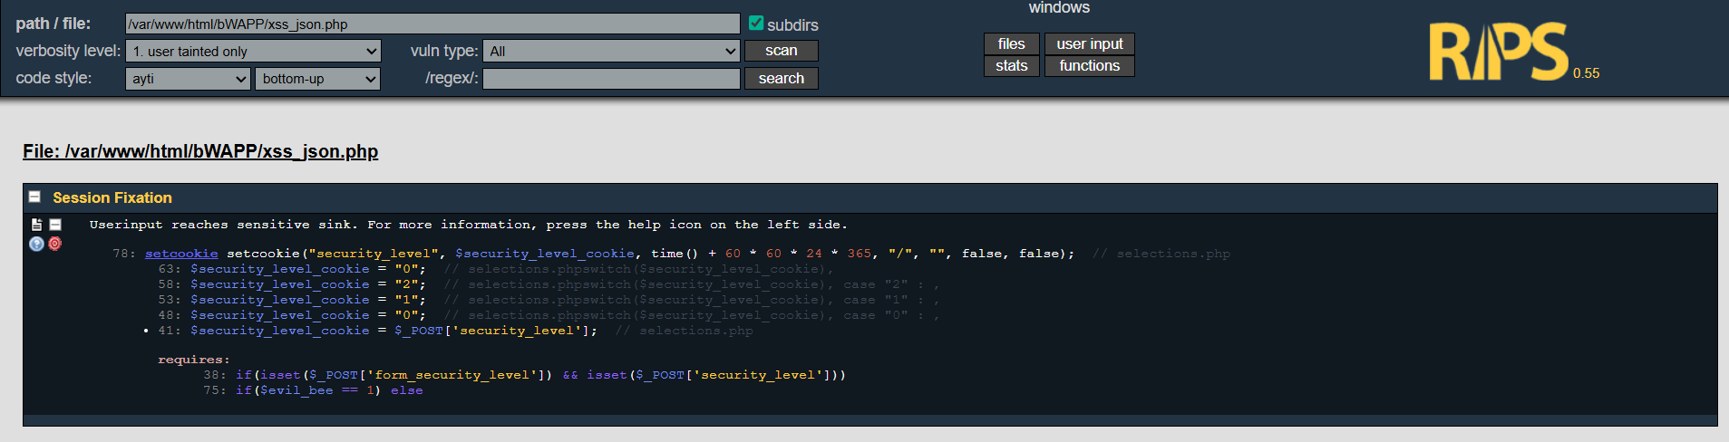Open the ayti code style dropdown

click(188, 79)
